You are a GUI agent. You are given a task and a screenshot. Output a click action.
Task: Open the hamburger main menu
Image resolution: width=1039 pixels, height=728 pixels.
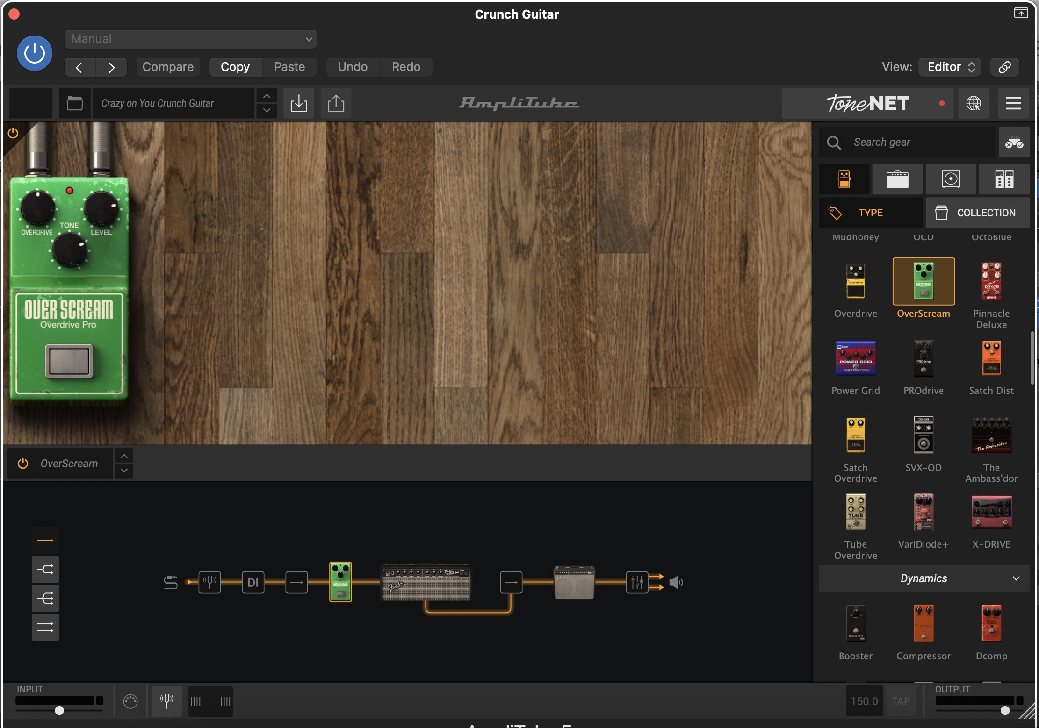coord(1013,103)
